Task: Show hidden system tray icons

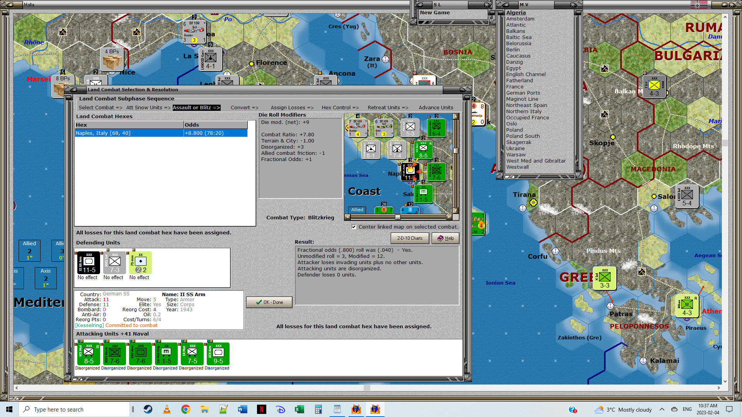Action: pyautogui.click(x=662, y=409)
